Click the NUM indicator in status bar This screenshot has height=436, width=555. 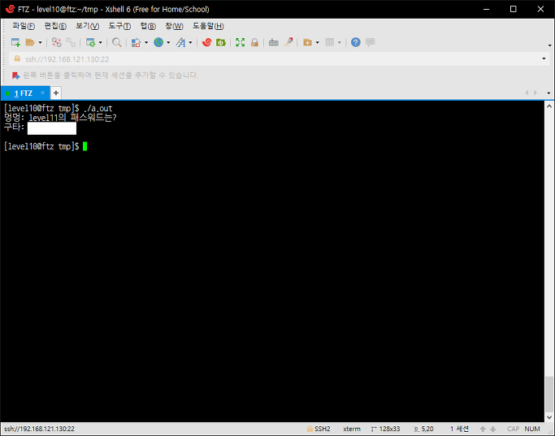click(532, 429)
